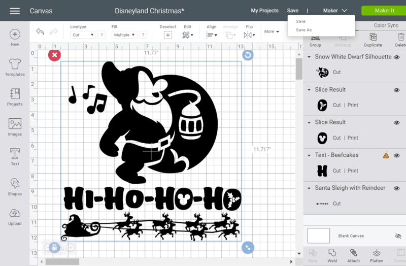Weld the selected layers
The image size is (406, 266).
[x=332, y=256]
